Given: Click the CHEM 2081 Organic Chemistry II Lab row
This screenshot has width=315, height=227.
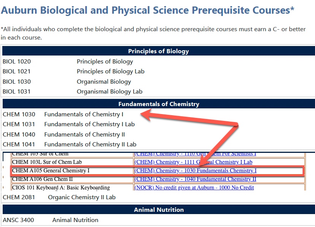Looking at the screenshot, I should click(x=159, y=197).
